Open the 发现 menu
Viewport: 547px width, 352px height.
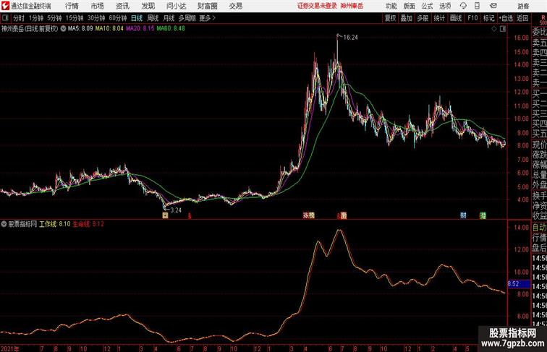tap(148, 6)
